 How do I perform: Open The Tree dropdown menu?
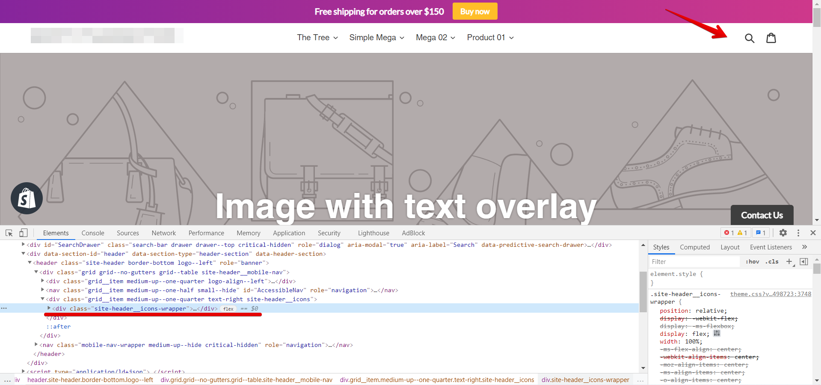tap(317, 38)
